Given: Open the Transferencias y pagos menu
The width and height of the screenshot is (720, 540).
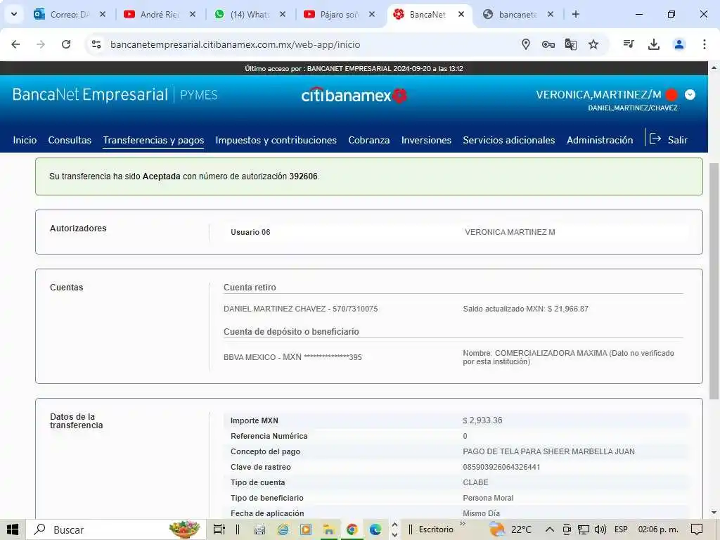Looking at the screenshot, I should point(153,140).
